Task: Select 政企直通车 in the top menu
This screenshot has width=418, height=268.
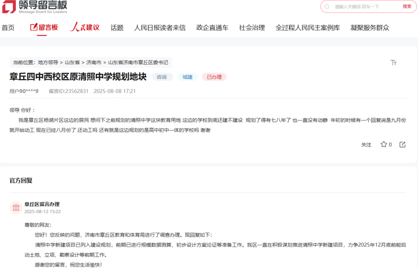Action: click(212, 28)
